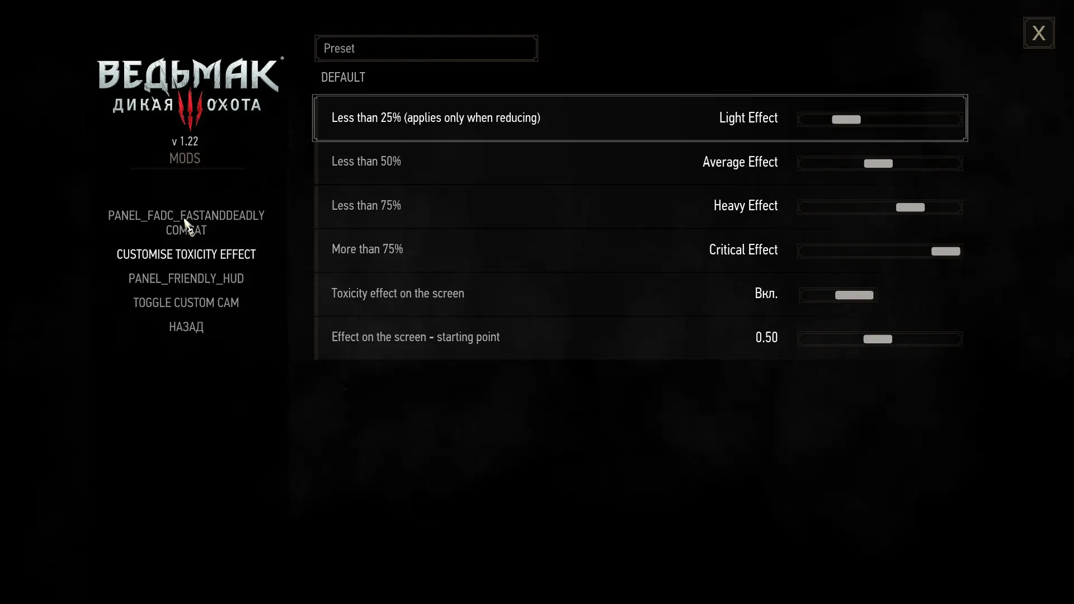Click the More than 75% slider handle
This screenshot has width=1074, height=604.
click(945, 251)
